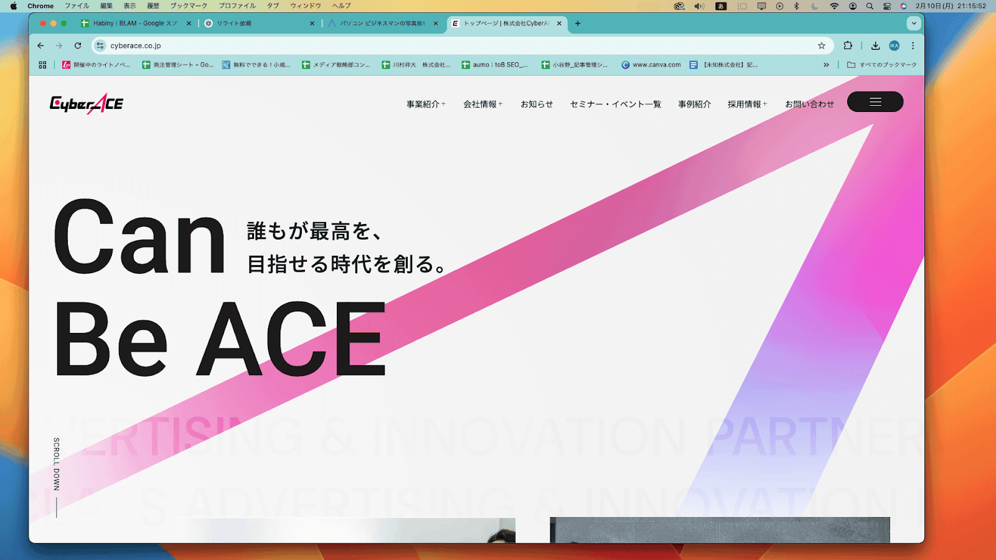Image resolution: width=996 pixels, height=560 pixels.
Task: Show hidden bookmarks overflow chevron
Action: point(826,65)
